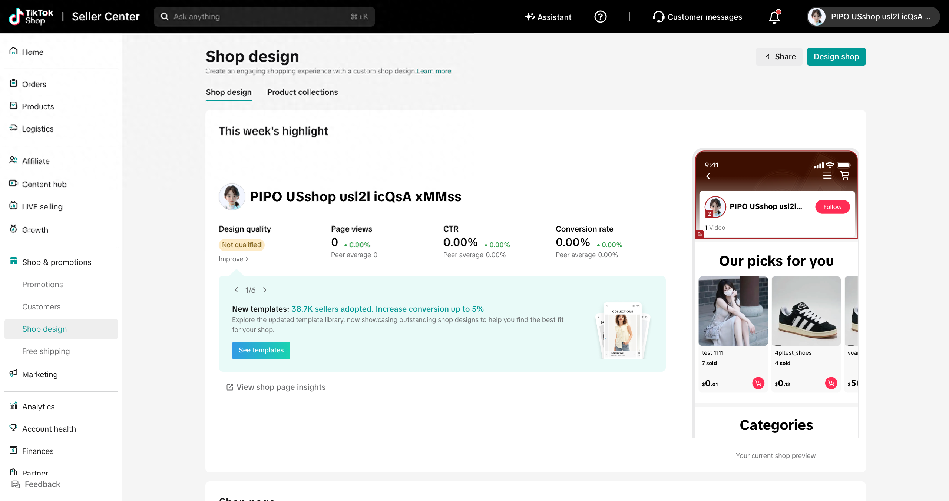This screenshot has height=501, width=949.
Task: Click the Affiliate people icon
Action: pos(13,160)
